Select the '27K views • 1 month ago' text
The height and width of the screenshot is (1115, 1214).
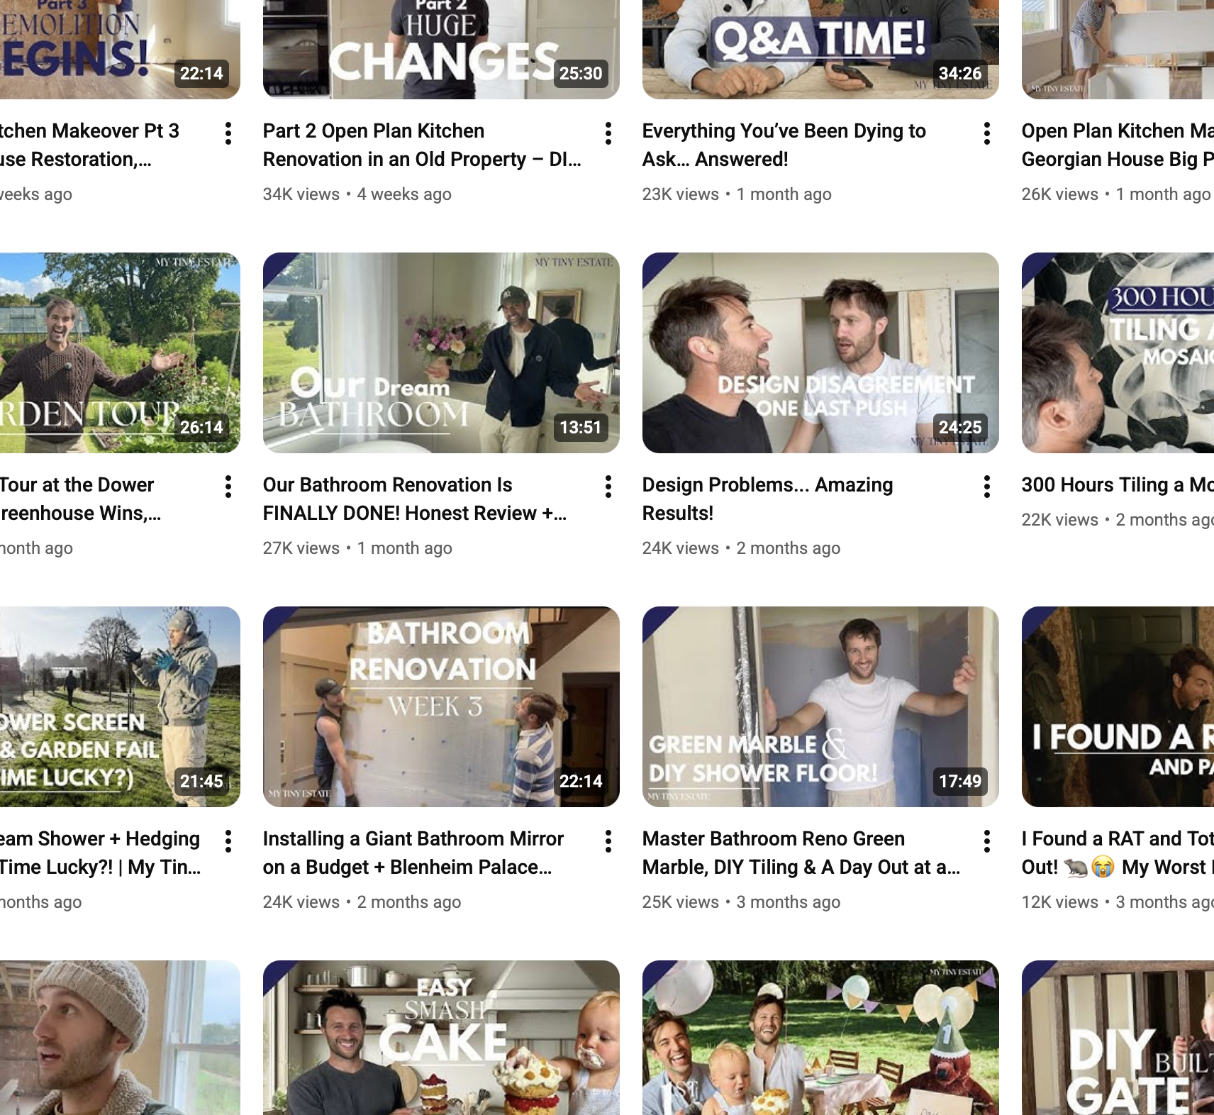357,548
